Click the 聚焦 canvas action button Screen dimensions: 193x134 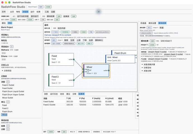tap(66, 40)
